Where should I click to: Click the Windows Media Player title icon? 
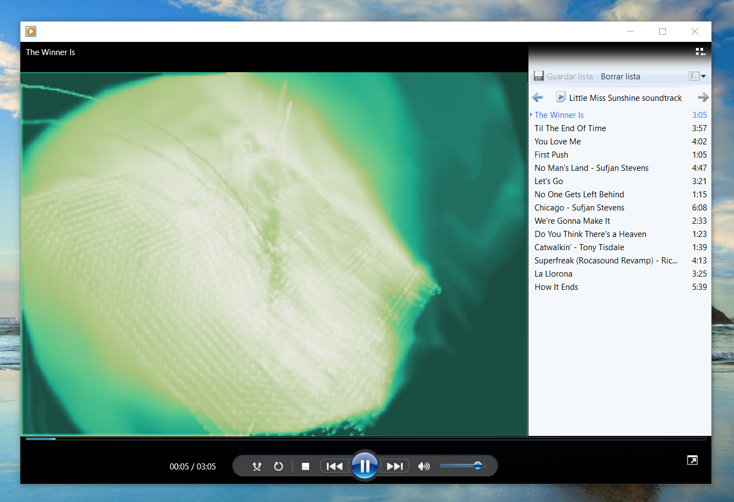(x=31, y=31)
